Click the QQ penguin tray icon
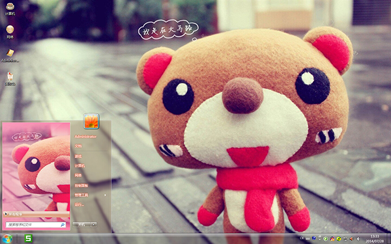 click(x=332, y=239)
